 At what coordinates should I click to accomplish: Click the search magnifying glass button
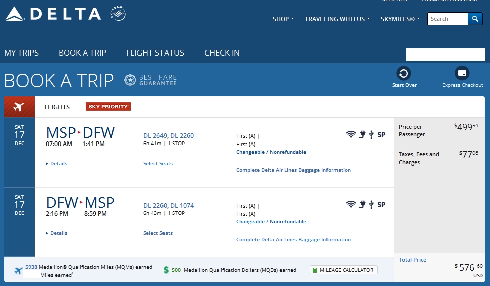475,19
